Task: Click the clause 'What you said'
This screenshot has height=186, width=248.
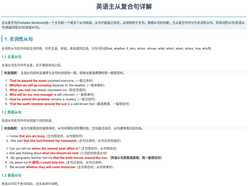Action: click(x=20, y=90)
